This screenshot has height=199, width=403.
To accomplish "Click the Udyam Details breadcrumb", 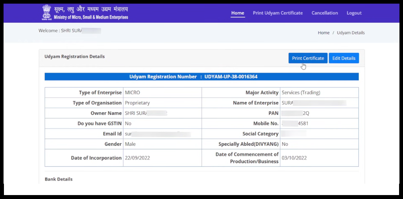I will [351, 33].
